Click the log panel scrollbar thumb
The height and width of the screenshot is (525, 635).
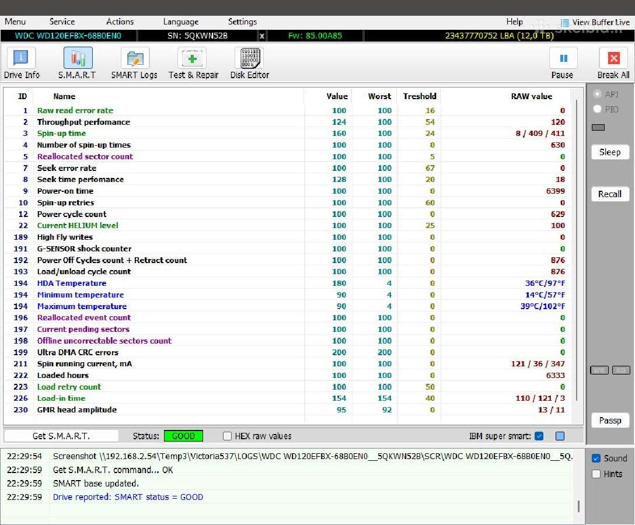click(x=578, y=506)
